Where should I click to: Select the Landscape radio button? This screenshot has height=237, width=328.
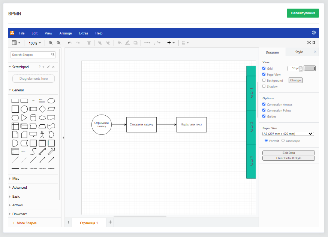coord(283,141)
